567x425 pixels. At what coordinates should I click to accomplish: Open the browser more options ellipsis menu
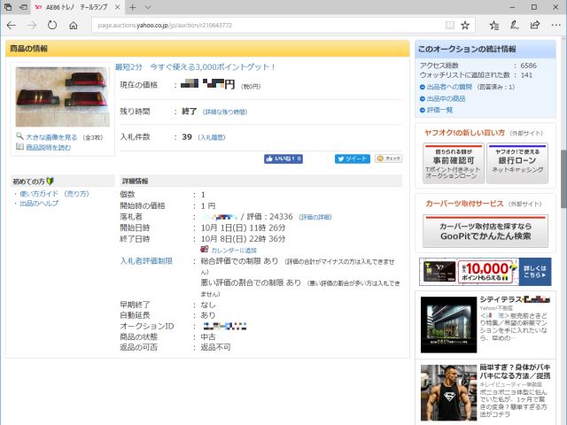coord(555,25)
